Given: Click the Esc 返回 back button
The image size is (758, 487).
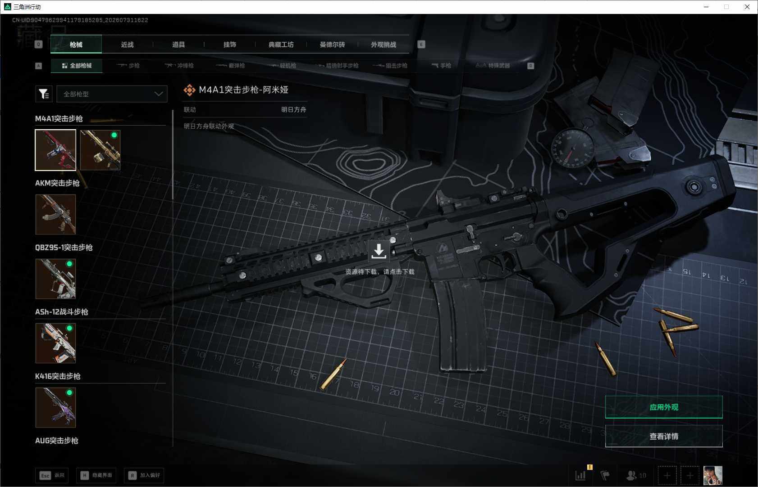Looking at the screenshot, I should 52,475.
